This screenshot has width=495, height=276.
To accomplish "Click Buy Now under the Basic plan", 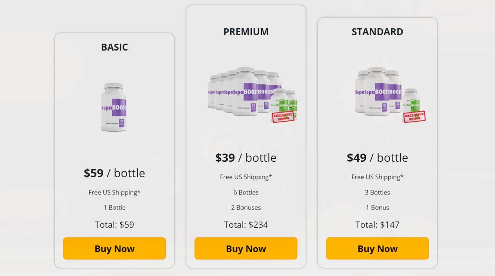I will point(114,249).
